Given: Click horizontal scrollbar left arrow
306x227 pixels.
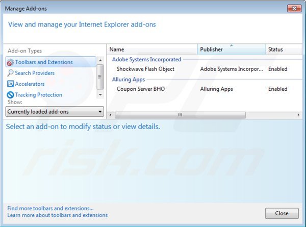Looking at the screenshot, I should tap(110, 115).
